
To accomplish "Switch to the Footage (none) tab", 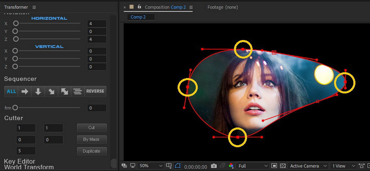I will tap(222, 7).
